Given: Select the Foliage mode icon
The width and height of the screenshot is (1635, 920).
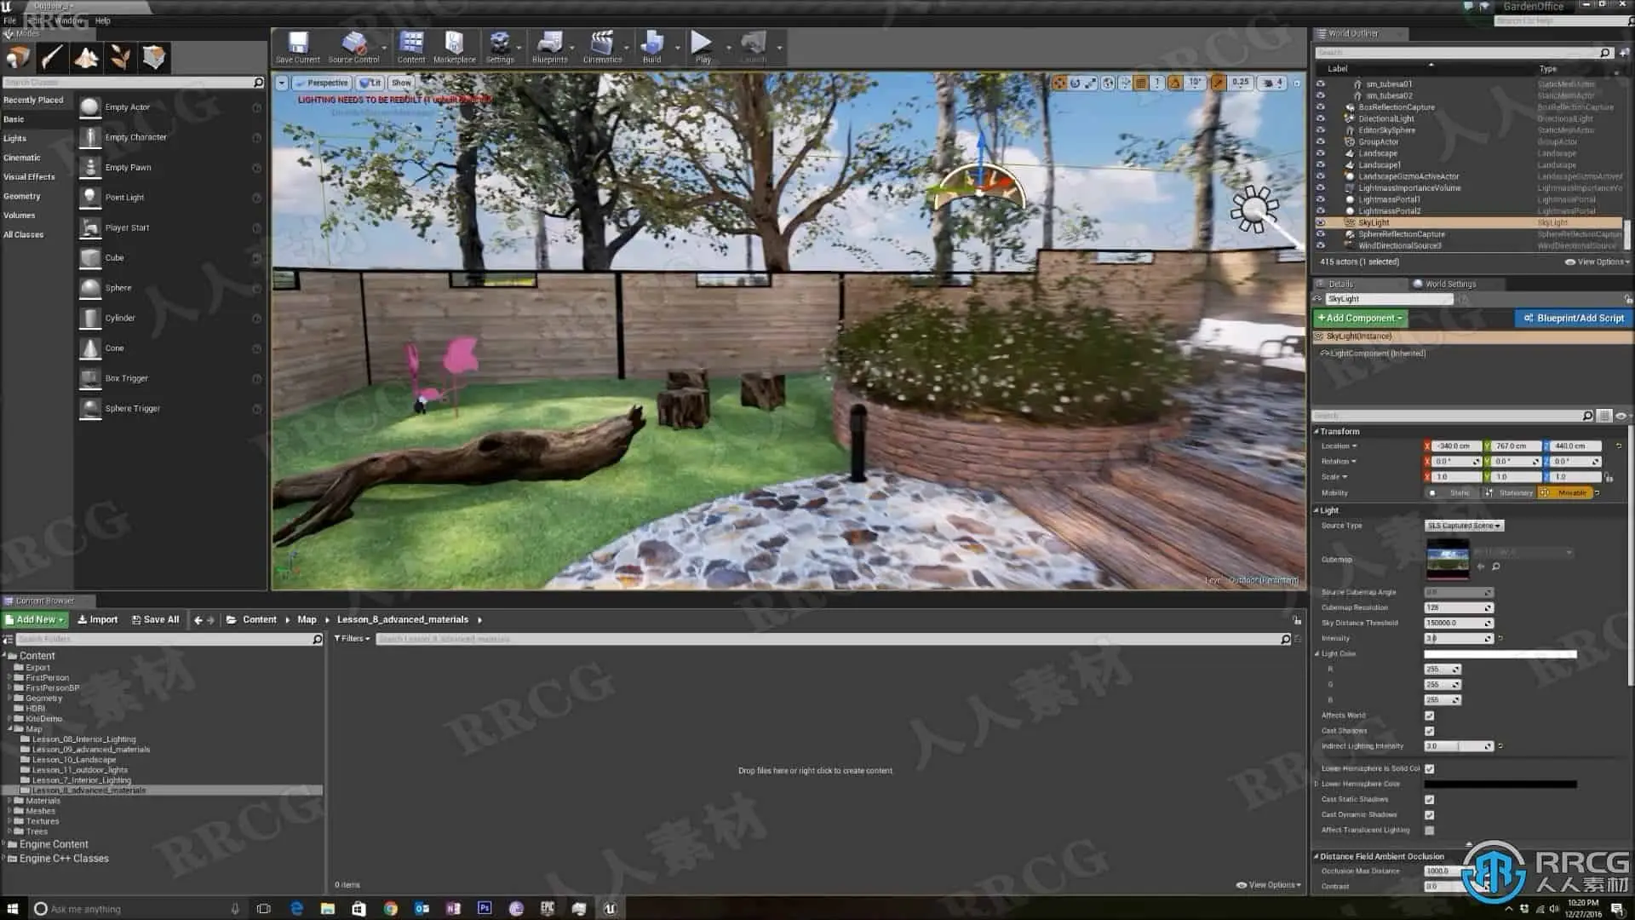Looking at the screenshot, I should (x=120, y=58).
